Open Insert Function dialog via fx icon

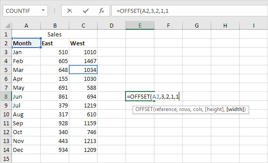[102, 11]
